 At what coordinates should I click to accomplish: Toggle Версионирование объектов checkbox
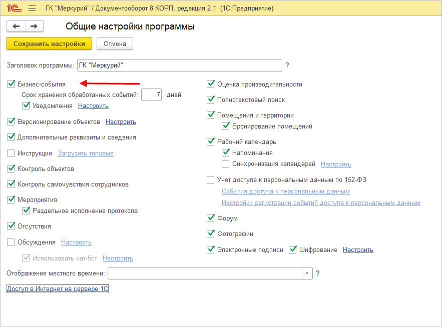[11, 121]
